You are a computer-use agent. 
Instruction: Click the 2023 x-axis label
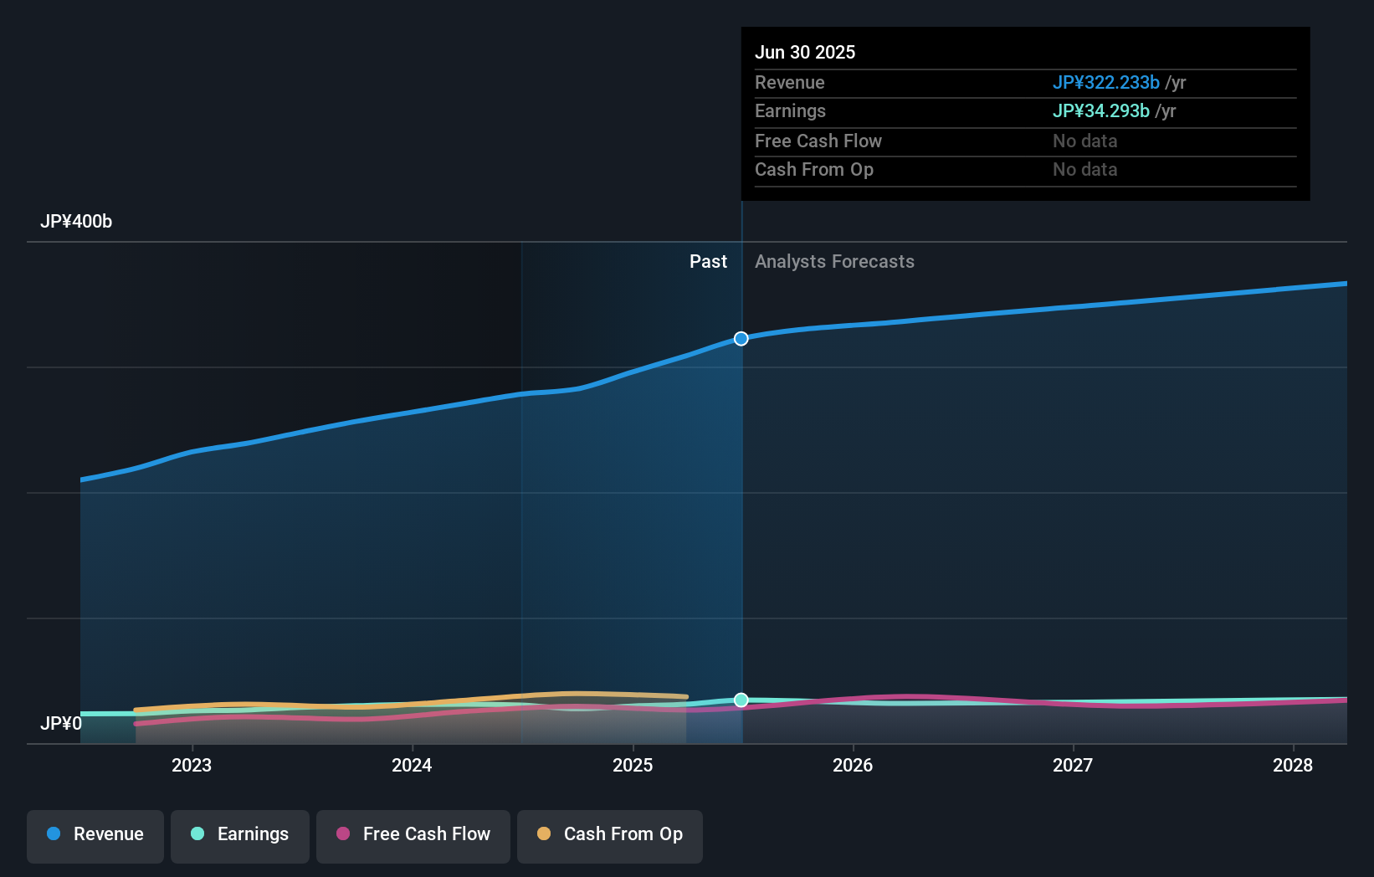pyautogui.click(x=192, y=765)
